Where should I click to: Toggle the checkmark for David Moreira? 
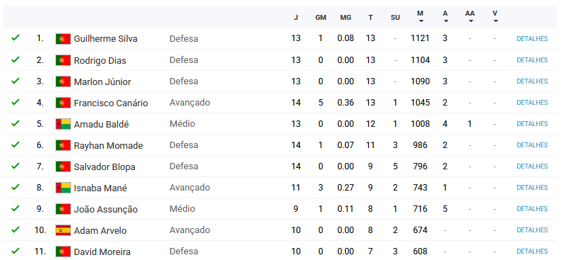[x=15, y=251]
